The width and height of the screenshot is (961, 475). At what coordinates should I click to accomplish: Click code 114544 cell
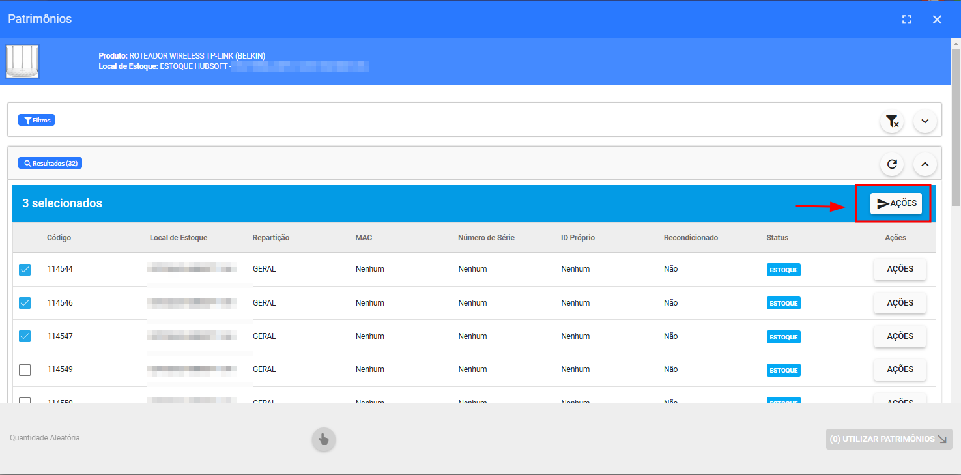tap(60, 269)
